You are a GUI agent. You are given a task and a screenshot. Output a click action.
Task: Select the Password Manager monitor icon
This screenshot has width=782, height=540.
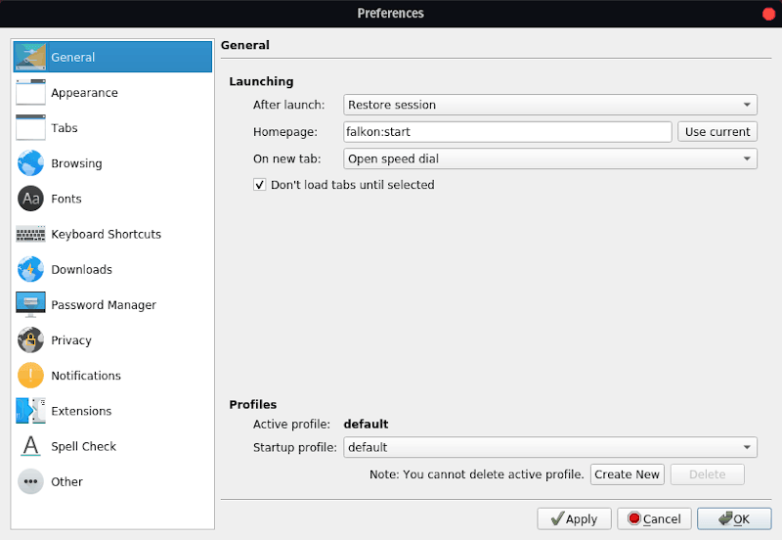(x=30, y=304)
